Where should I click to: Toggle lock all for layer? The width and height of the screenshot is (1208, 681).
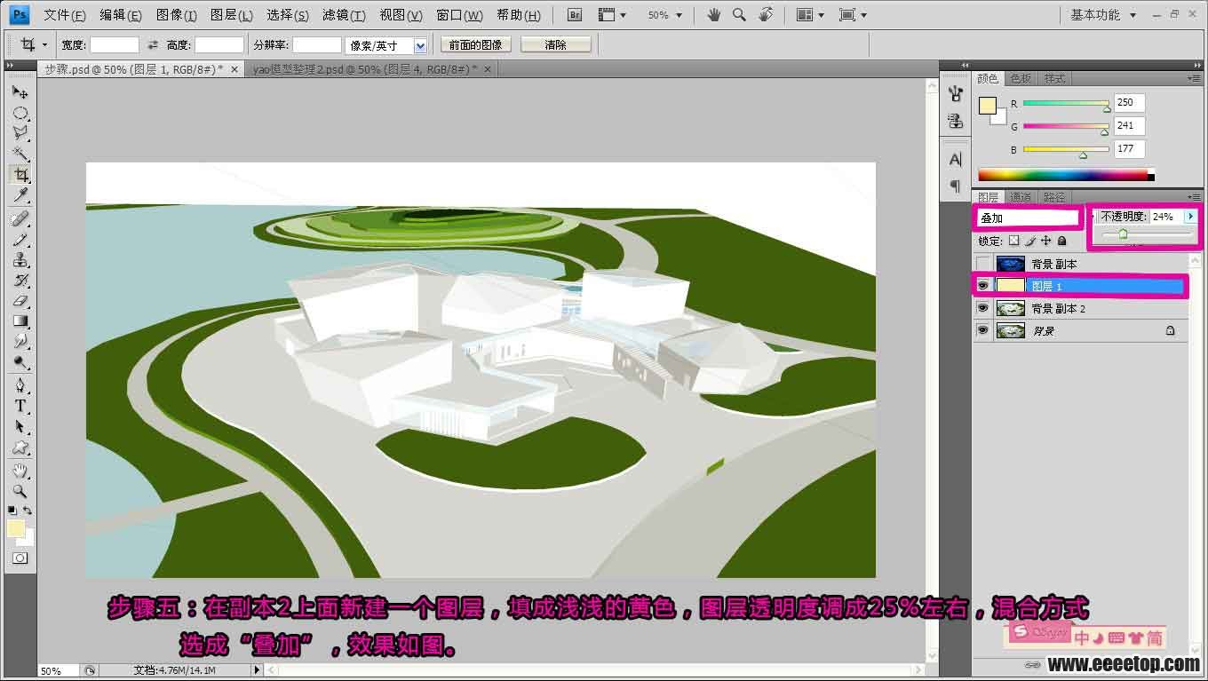(1061, 241)
